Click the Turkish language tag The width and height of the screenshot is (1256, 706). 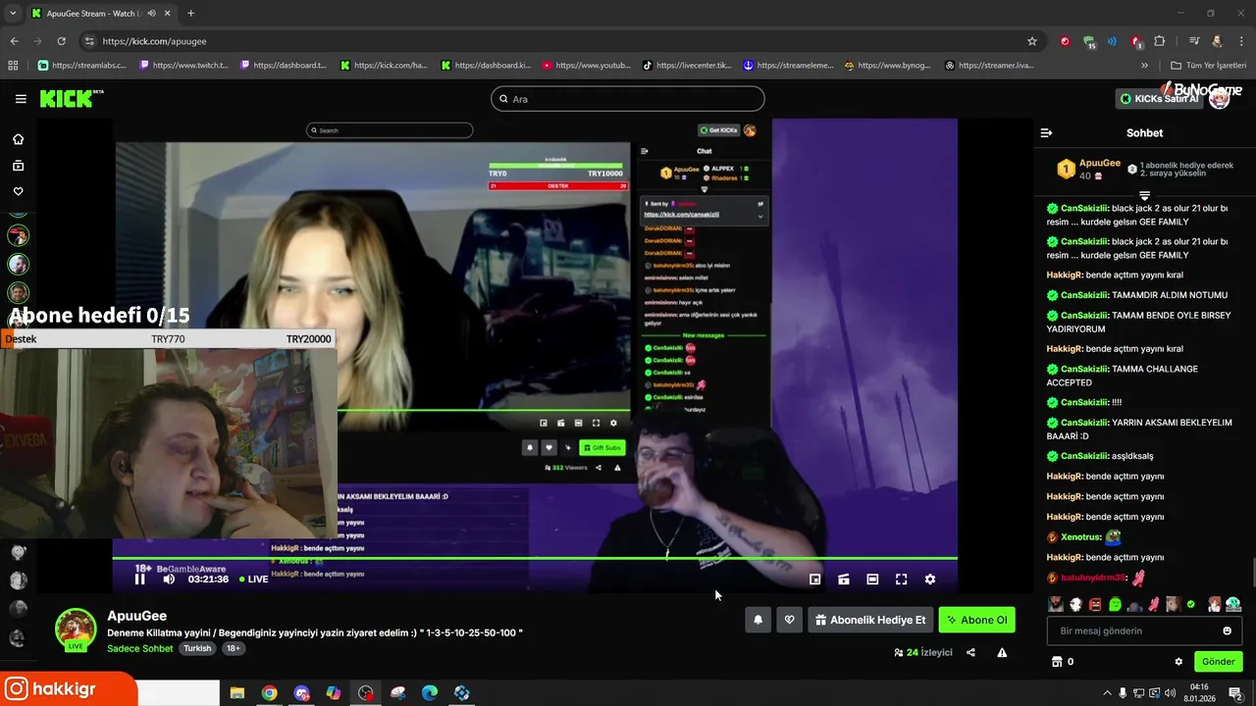click(x=197, y=648)
